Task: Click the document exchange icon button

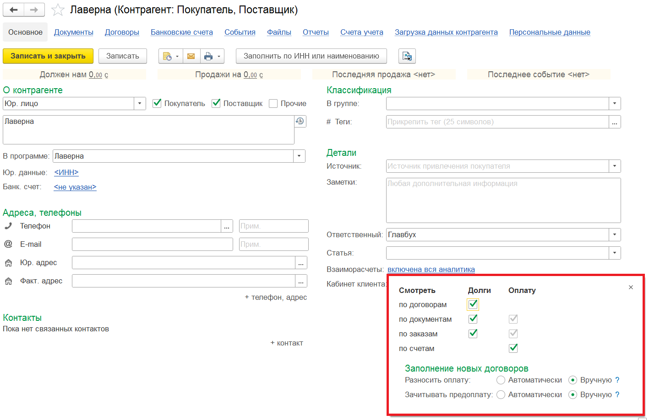Action: (x=407, y=56)
